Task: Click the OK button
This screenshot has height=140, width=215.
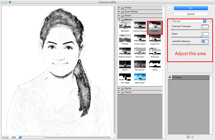Action: coord(191,8)
